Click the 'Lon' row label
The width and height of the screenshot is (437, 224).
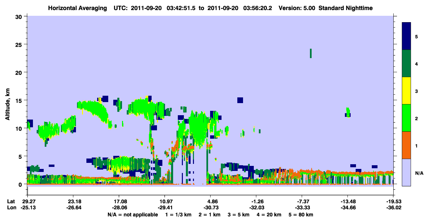[11, 208]
